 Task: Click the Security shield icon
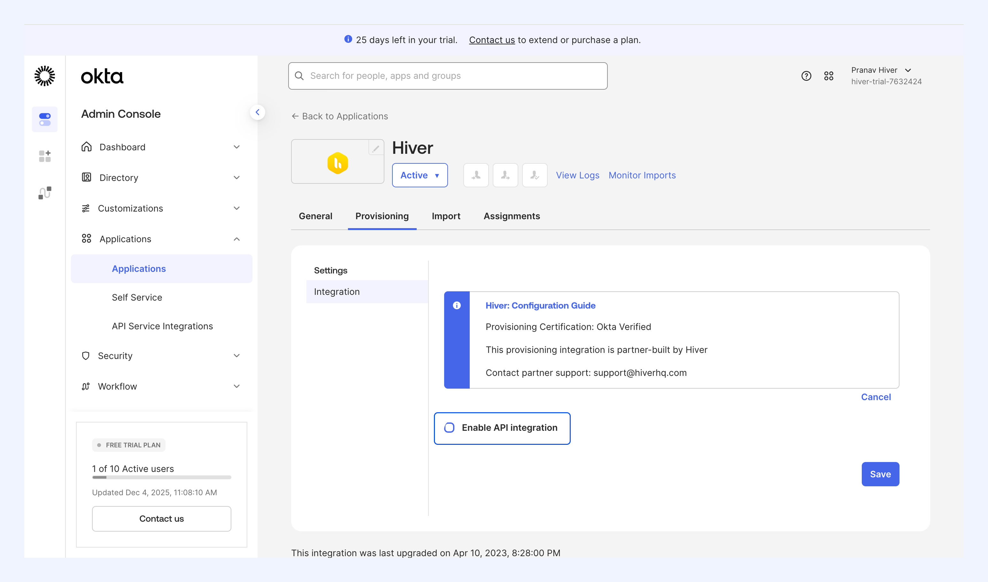[x=86, y=356]
